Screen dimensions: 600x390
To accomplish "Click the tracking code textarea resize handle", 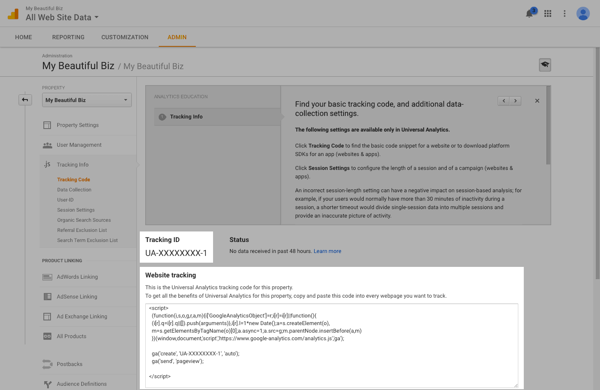I will [x=516, y=385].
